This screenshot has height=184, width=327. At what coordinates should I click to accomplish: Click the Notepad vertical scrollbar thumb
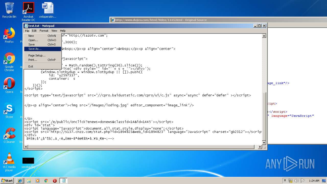tap(264, 116)
